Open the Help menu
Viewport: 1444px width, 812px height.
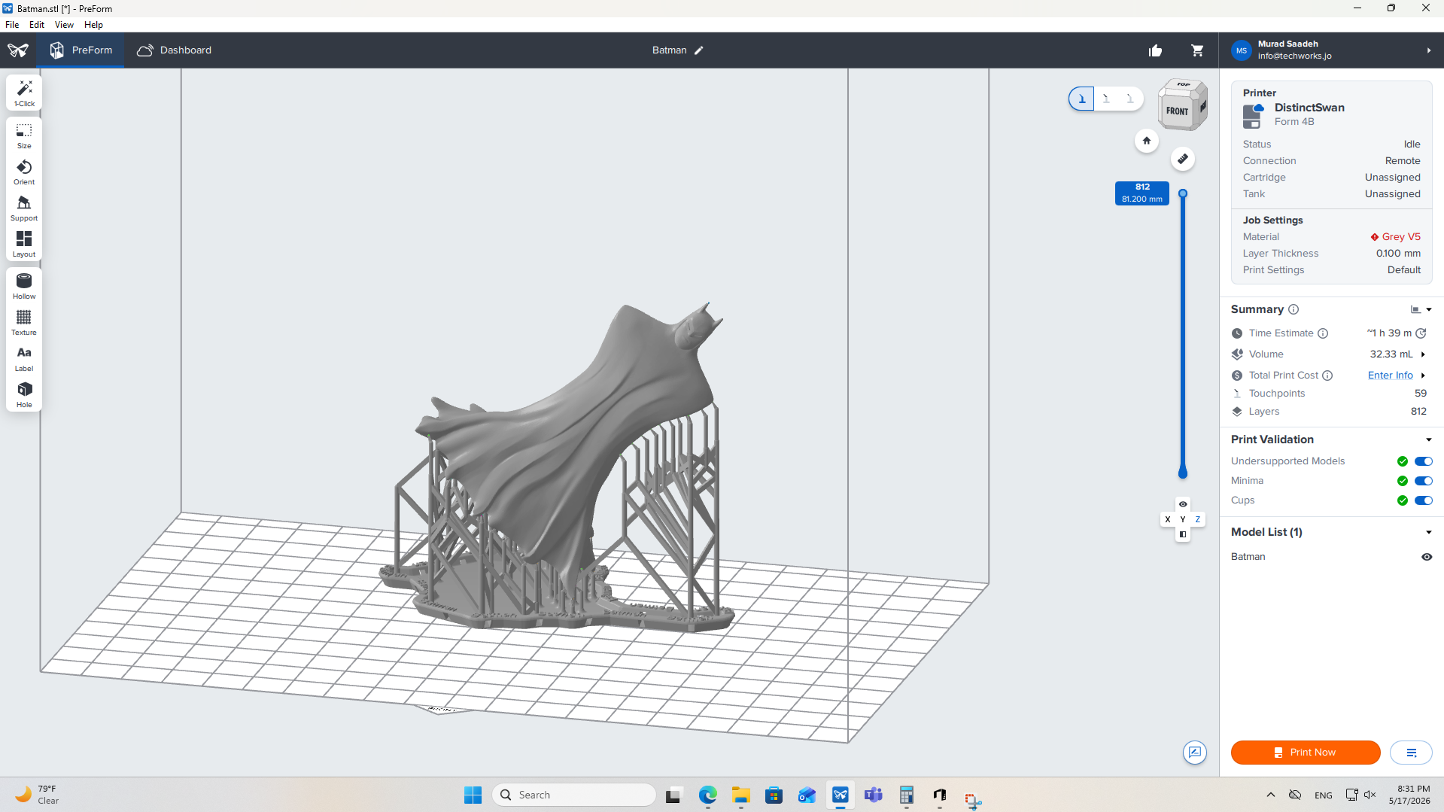(93, 25)
